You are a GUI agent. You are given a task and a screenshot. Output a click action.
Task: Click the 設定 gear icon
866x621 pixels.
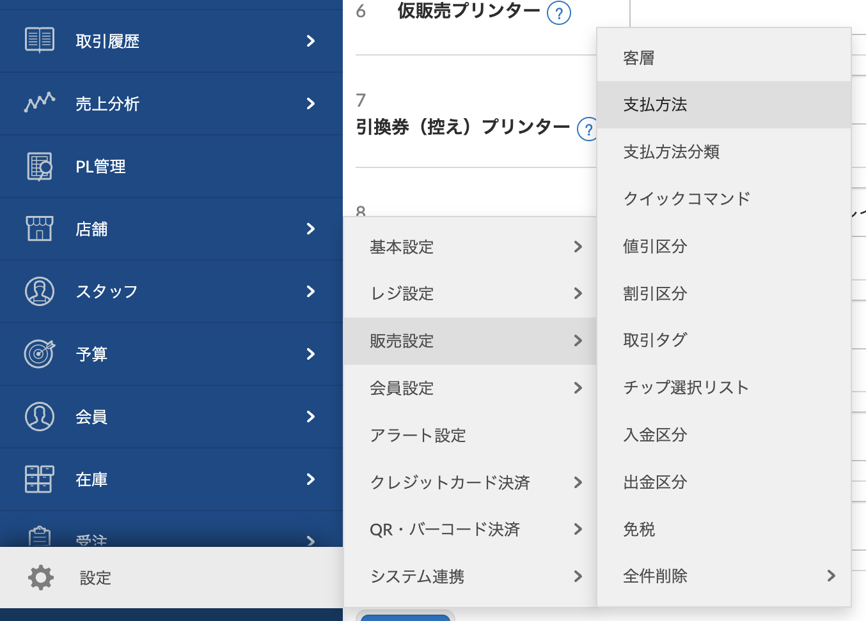pyautogui.click(x=40, y=578)
